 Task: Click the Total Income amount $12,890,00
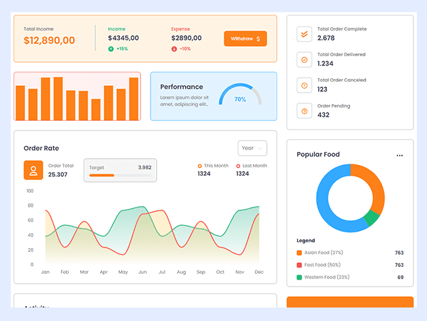pyautogui.click(x=49, y=41)
